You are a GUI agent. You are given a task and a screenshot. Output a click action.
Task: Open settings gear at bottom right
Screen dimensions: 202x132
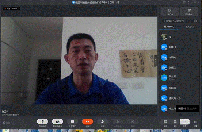coord(195,122)
